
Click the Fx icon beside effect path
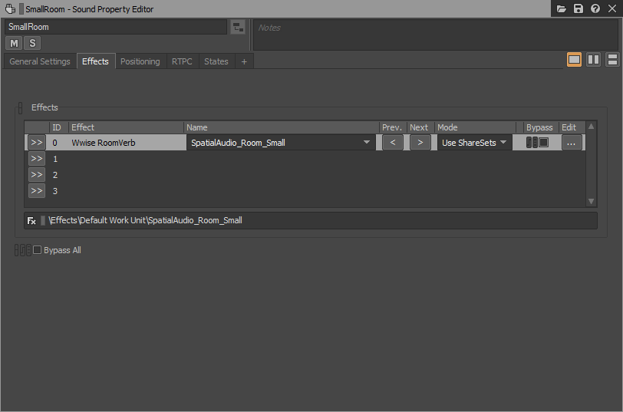click(x=31, y=220)
